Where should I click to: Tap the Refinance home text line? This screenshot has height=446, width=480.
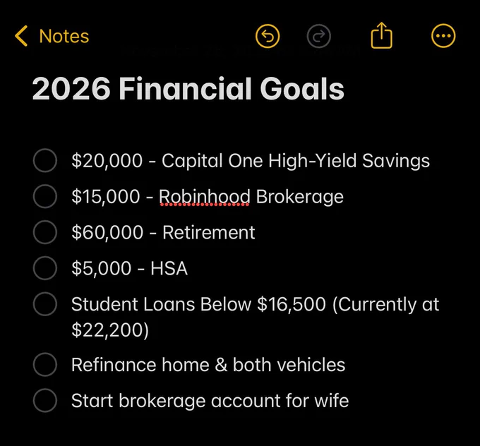point(208,365)
